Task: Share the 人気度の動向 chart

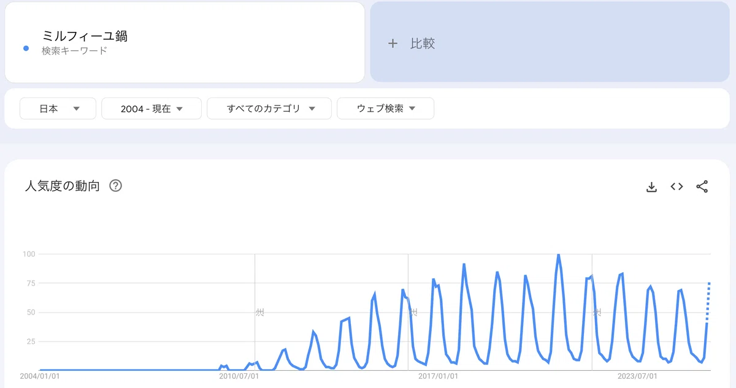Action: [702, 187]
